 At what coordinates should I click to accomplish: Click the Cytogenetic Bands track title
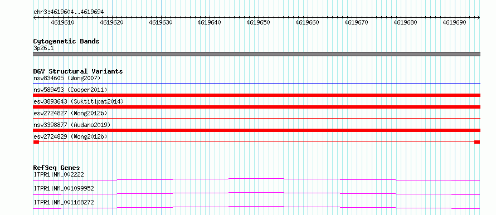click(66, 41)
